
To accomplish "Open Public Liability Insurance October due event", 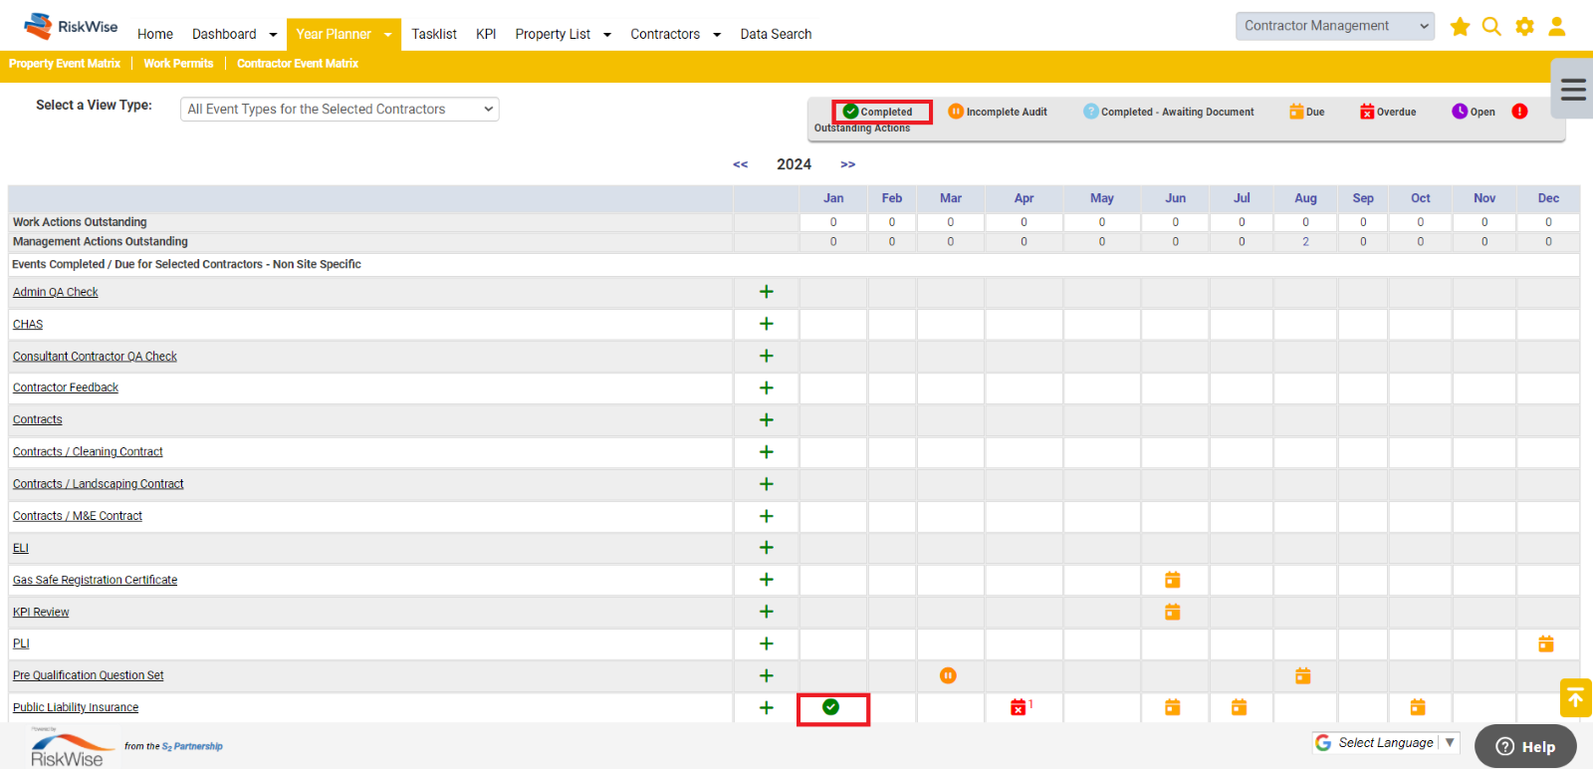I will click(1418, 707).
